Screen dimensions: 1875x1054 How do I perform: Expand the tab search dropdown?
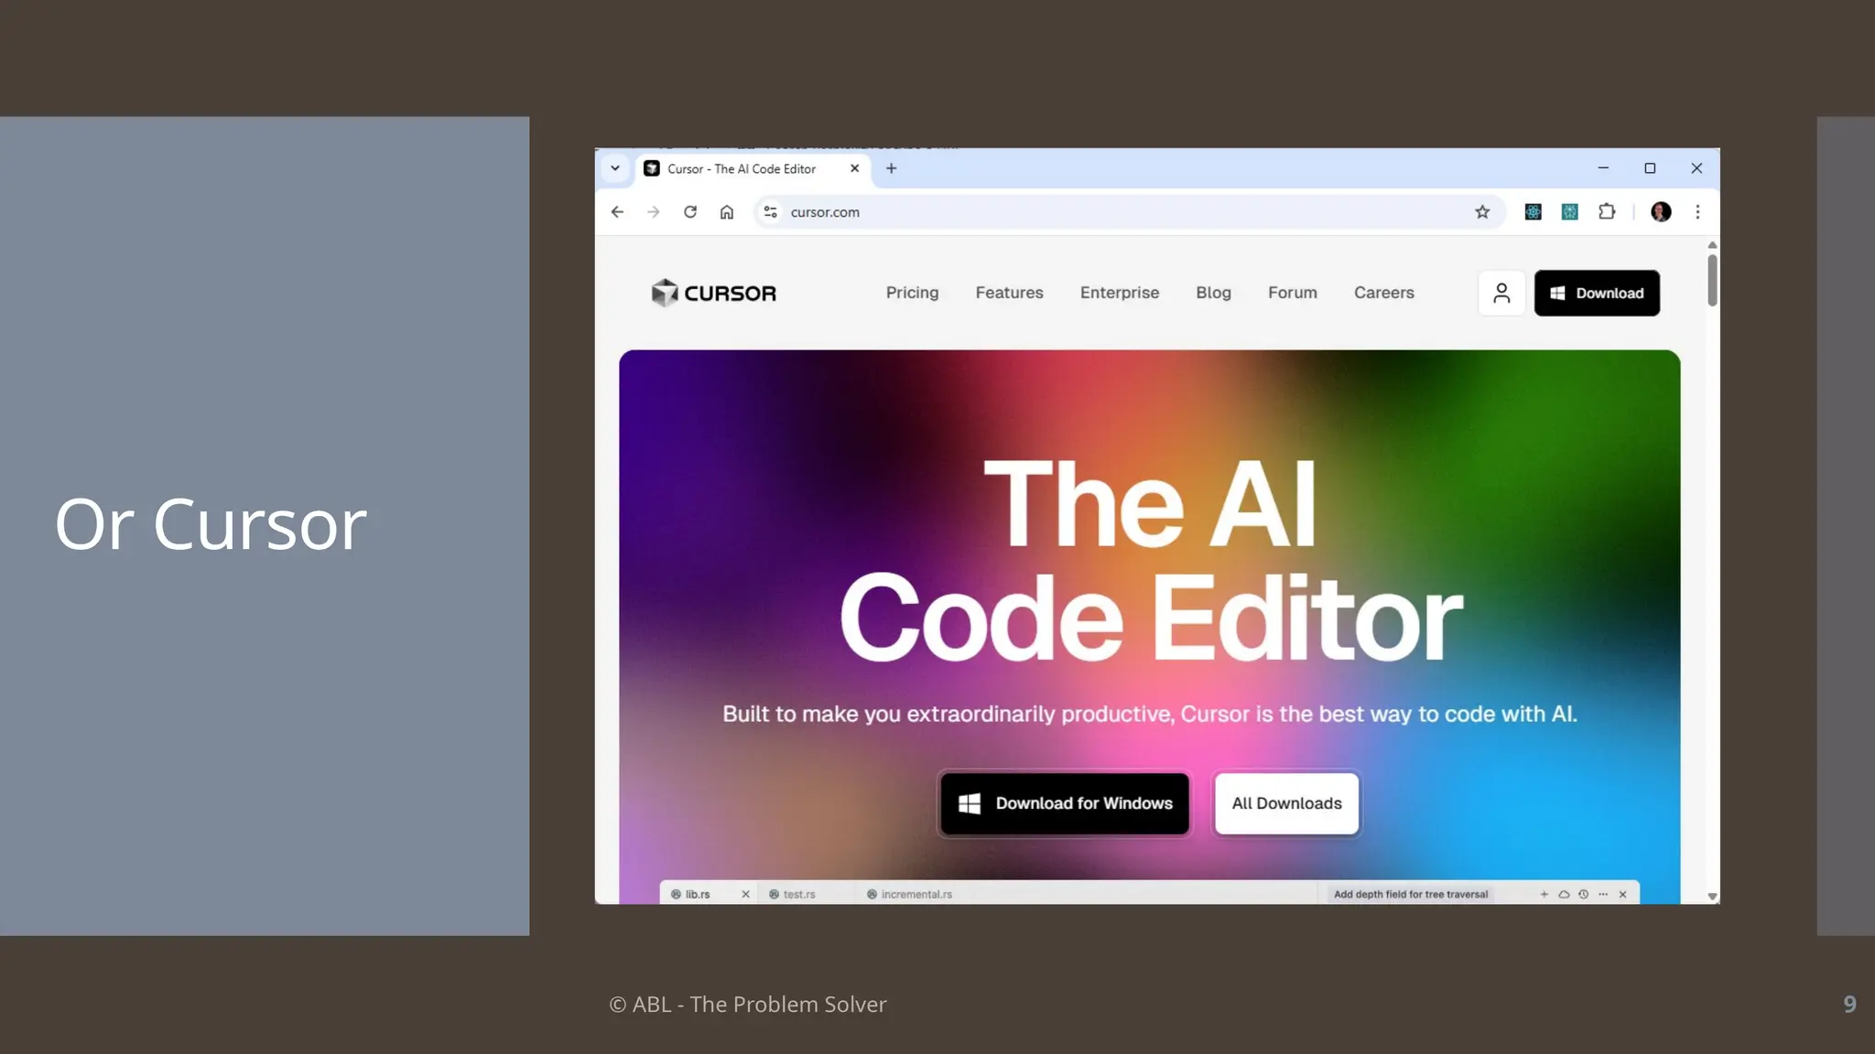point(615,168)
